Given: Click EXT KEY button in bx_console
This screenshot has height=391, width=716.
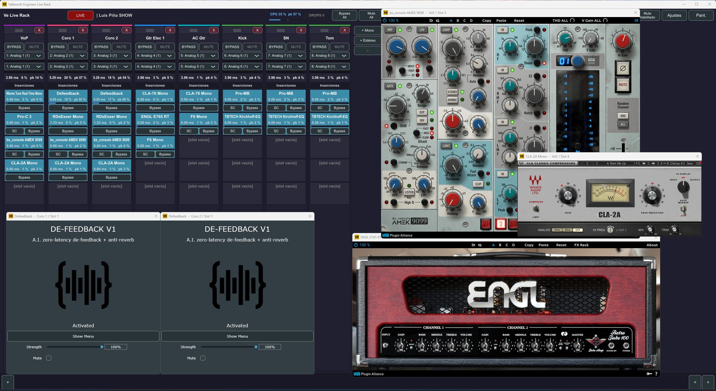Looking at the screenshot, I should [x=486, y=224].
